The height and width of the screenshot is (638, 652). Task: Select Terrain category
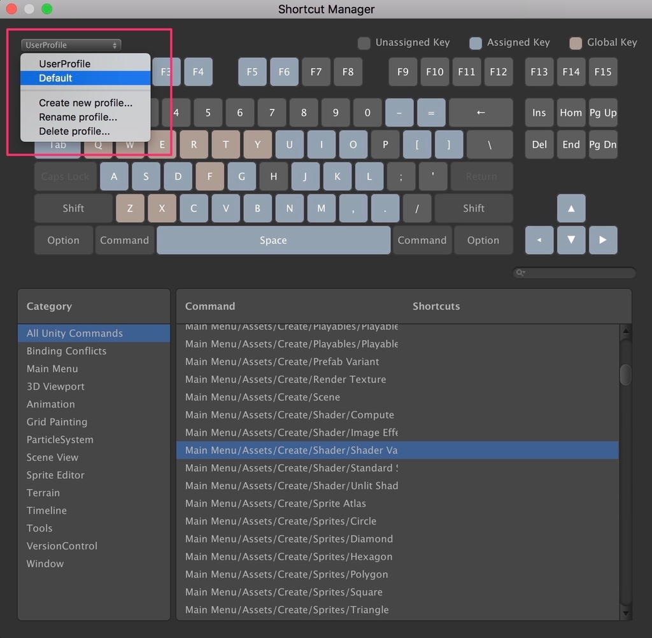coord(94,492)
